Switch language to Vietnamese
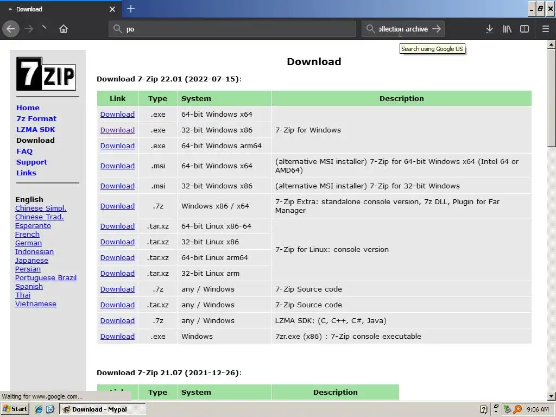This screenshot has height=417, width=556. 36,304
